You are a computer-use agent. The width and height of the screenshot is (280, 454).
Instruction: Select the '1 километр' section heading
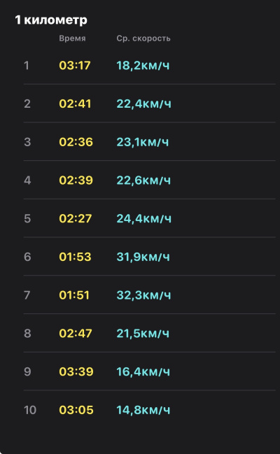point(51,20)
